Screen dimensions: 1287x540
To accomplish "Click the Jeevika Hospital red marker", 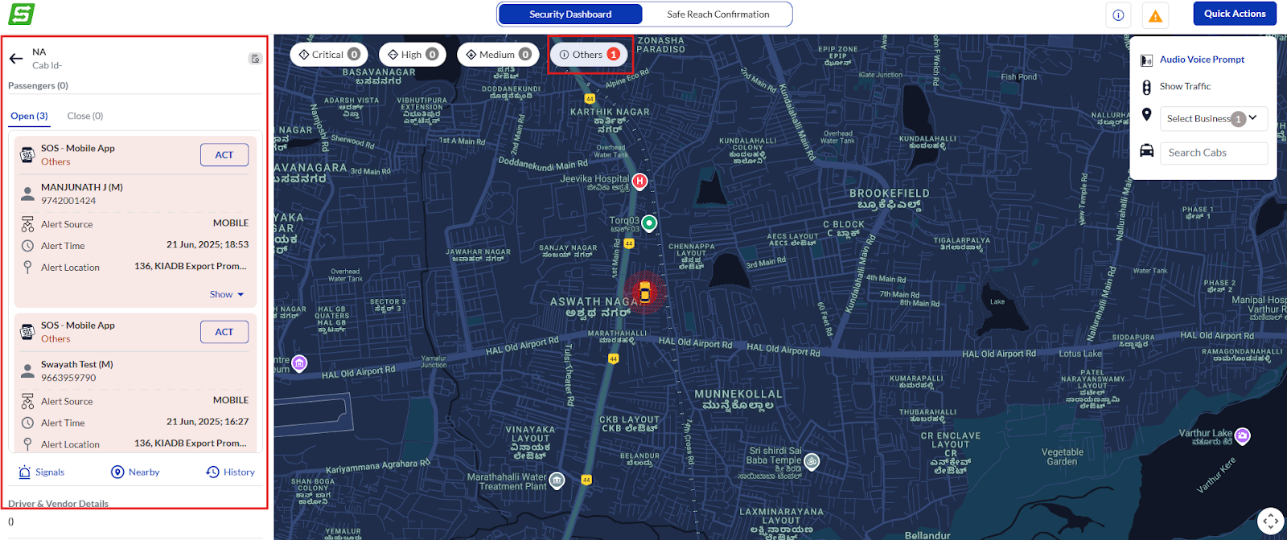I will (639, 182).
